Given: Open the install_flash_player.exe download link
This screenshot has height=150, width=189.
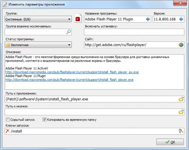Looking at the screenshot, I should tap(70, 80).
